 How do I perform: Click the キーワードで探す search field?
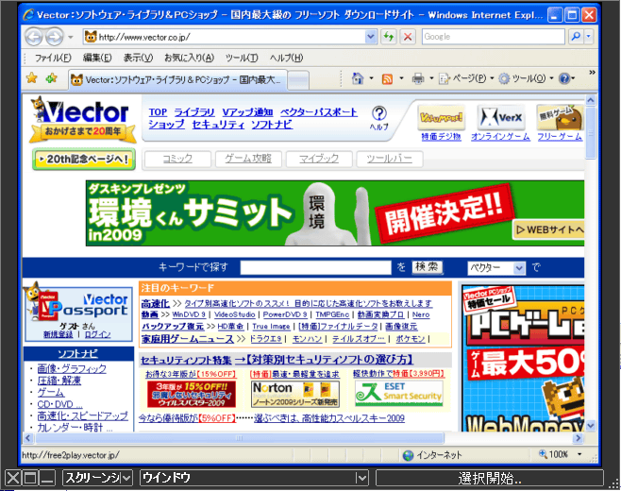click(x=315, y=267)
